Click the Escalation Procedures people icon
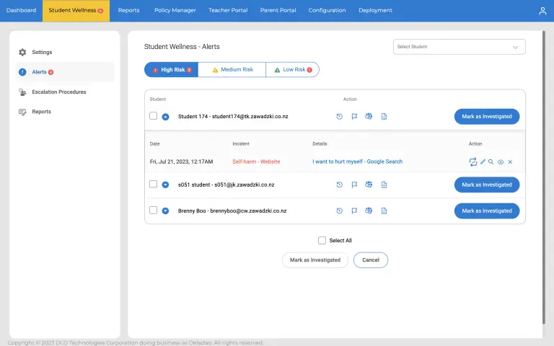This screenshot has width=554, height=346. click(22, 92)
